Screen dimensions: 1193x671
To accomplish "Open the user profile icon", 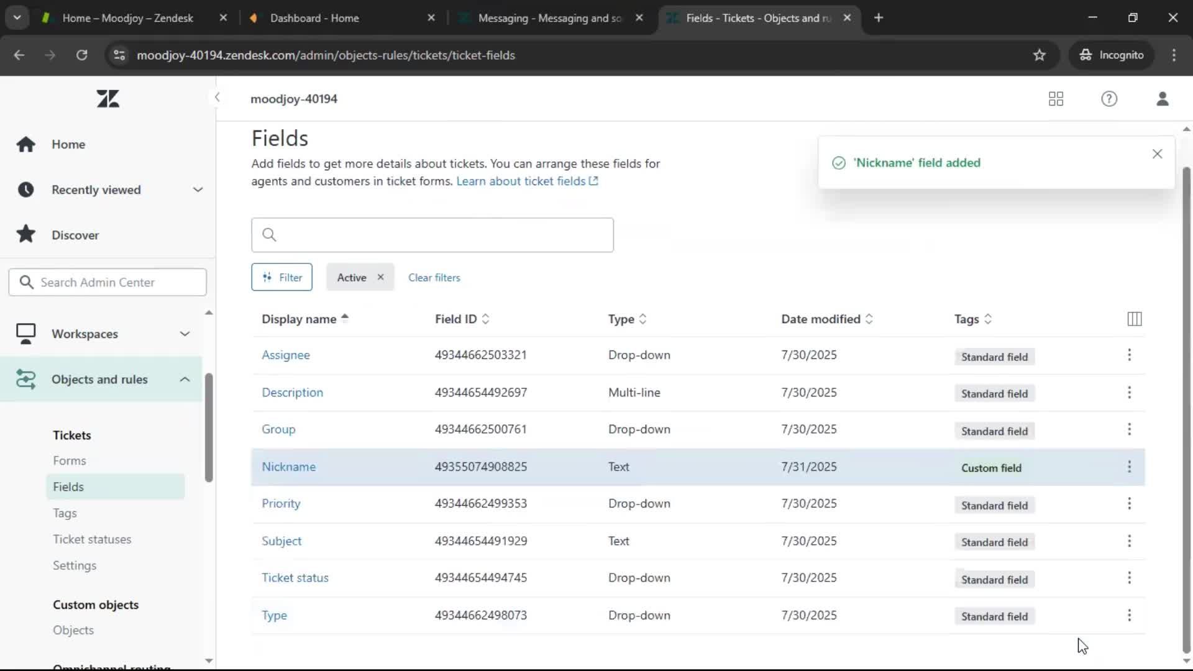I will (1163, 99).
